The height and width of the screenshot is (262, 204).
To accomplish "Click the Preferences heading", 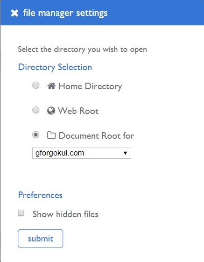I will tap(40, 195).
